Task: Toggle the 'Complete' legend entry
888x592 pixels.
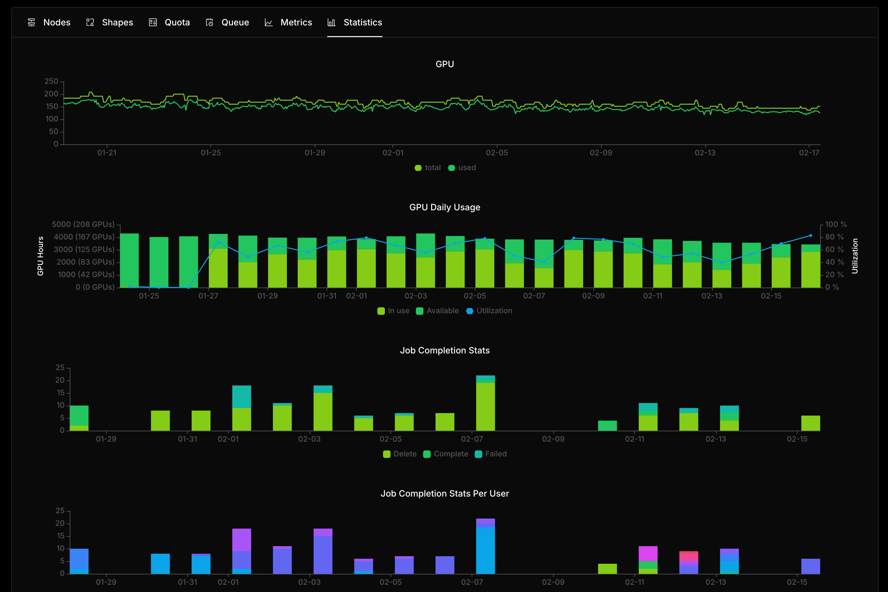Action: point(446,454)
